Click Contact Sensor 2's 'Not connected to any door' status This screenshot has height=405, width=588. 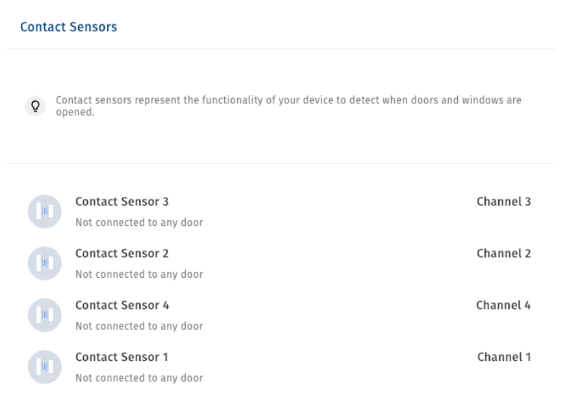coord(139,274)
